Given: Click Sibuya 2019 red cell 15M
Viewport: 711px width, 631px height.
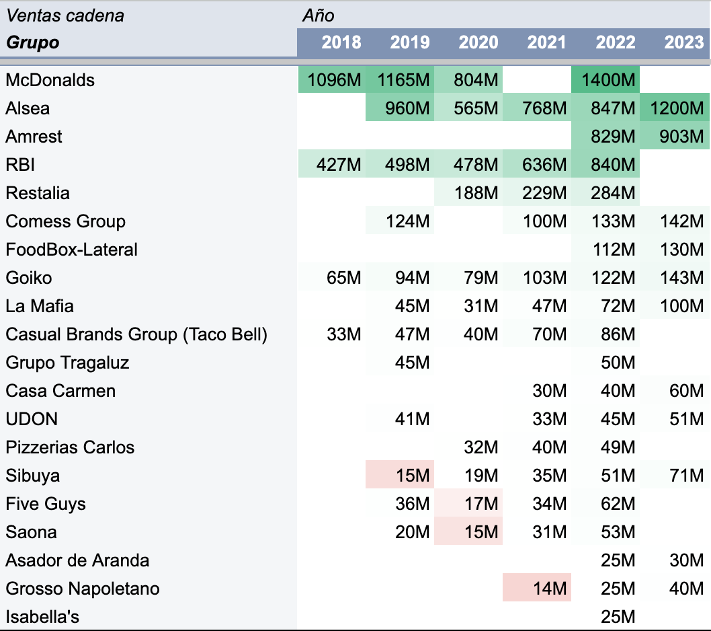Looking at the screenshot, I should [x=400, y=475].
